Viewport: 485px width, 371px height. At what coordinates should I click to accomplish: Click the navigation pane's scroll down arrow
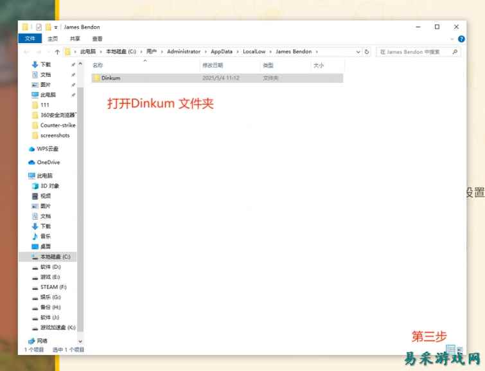point(80,341)
